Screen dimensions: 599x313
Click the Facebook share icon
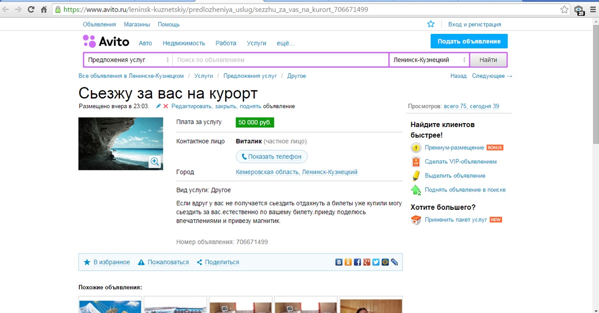click(x=357, y=262)
